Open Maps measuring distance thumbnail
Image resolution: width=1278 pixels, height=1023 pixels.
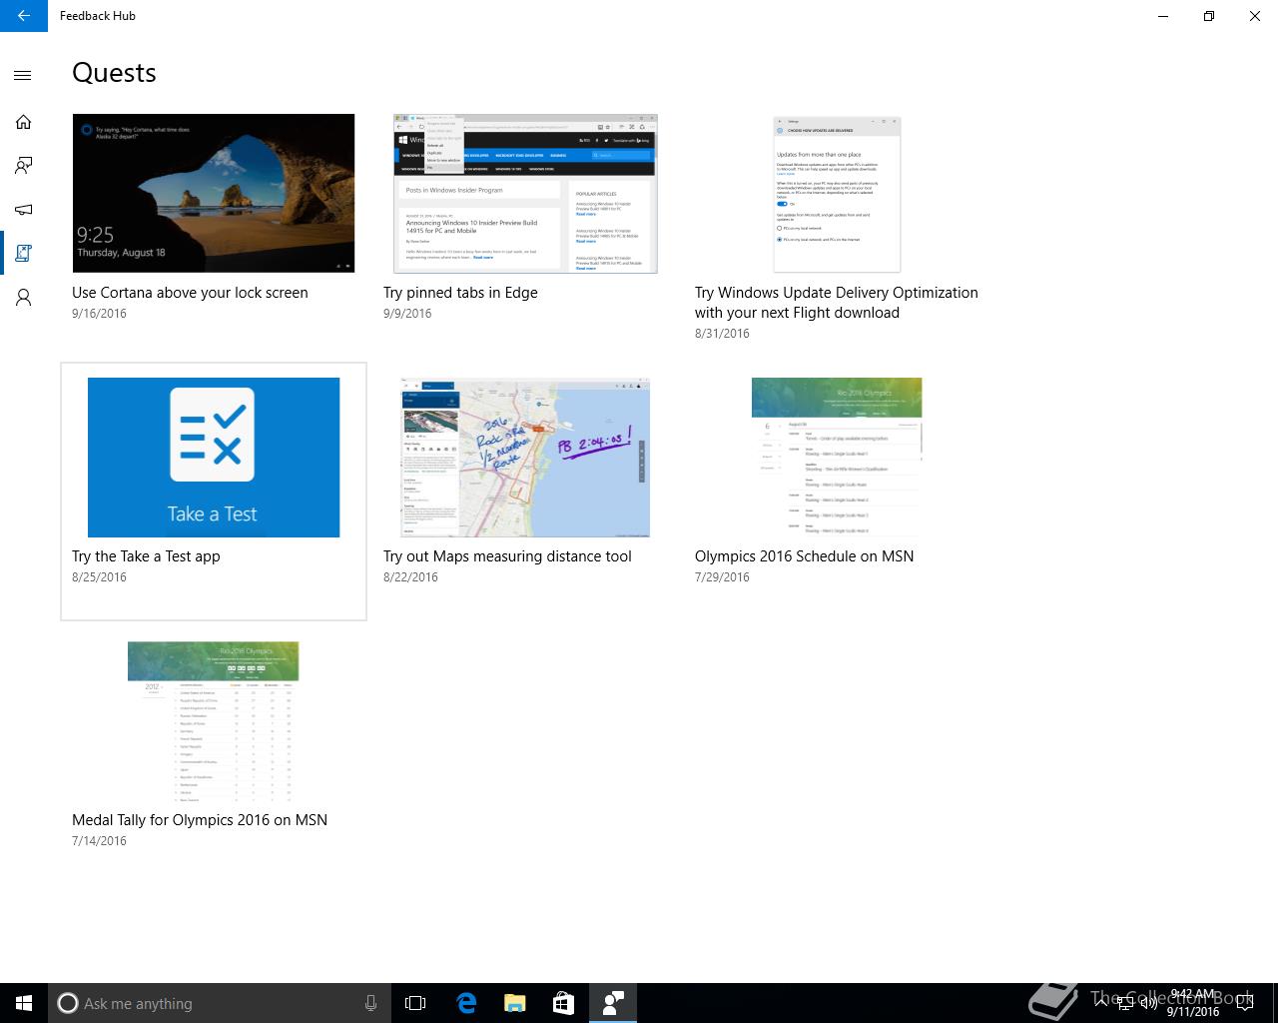pyautogui.click(x=525, y=458)
